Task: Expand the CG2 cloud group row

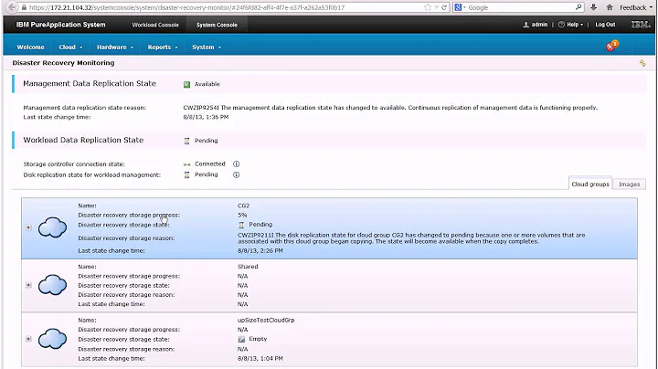Action: pyautogui.click(x=28, y=227)
